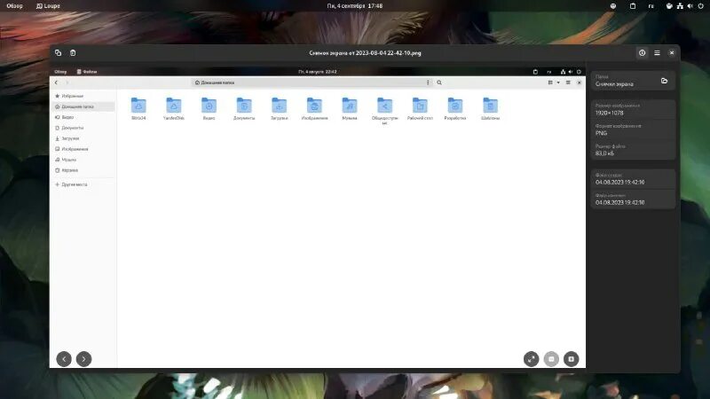Click the pictured Files hamburger menu
The image size is (710, 399).
pyautogui.click(x=568, y=82)
